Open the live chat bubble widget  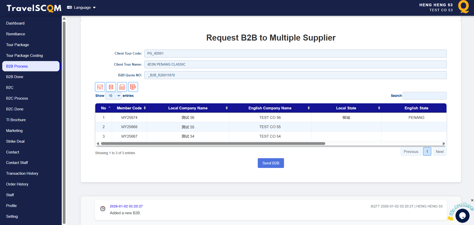coord(462,215)
